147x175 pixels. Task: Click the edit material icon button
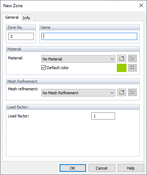[132, 59]
